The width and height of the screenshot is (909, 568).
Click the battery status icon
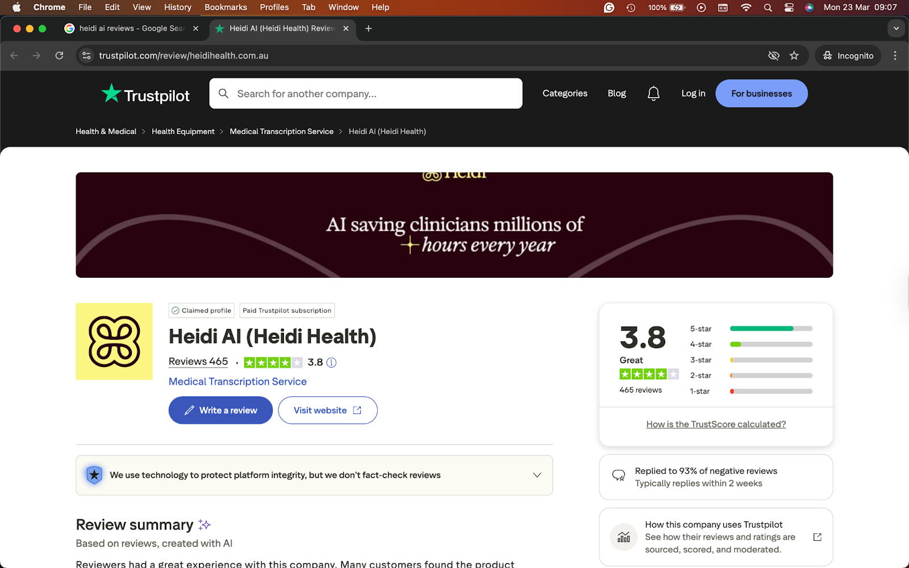coord(677,7)
